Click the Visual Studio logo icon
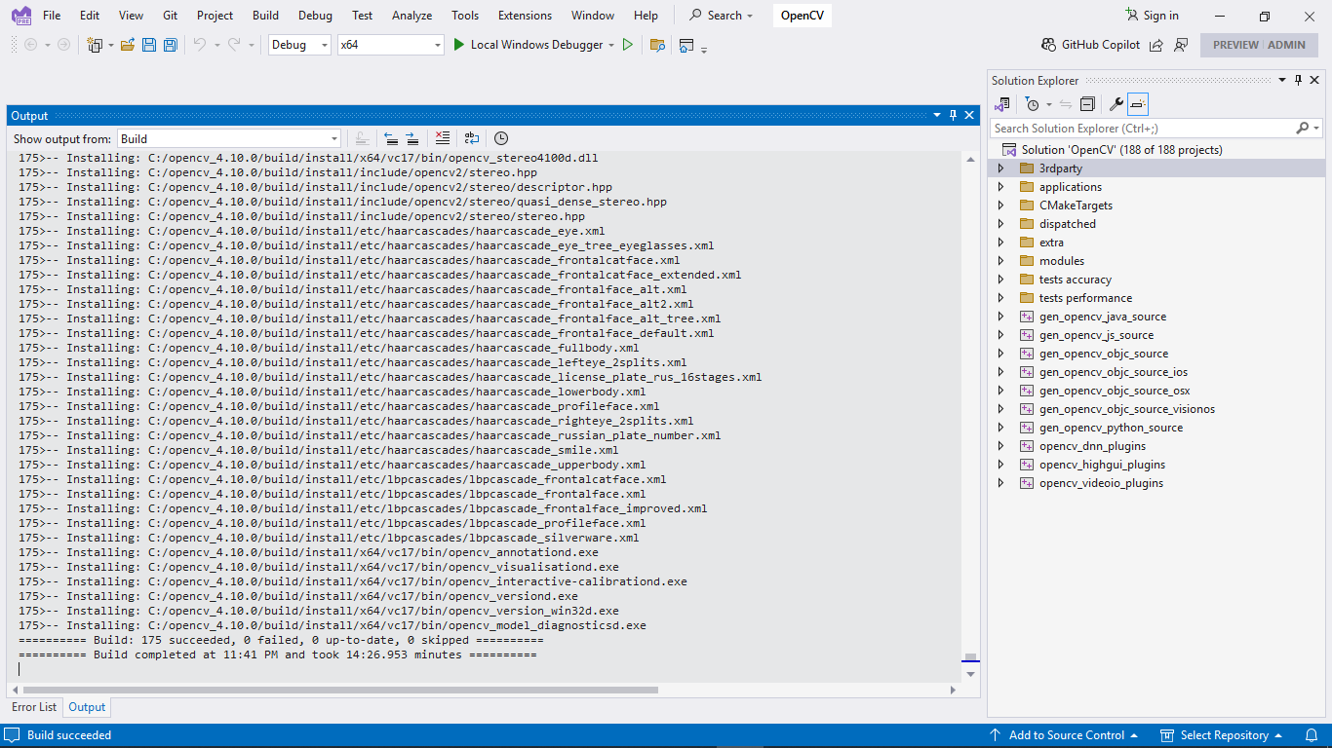This screenshot has width=1332, height=748. [21, 16]
